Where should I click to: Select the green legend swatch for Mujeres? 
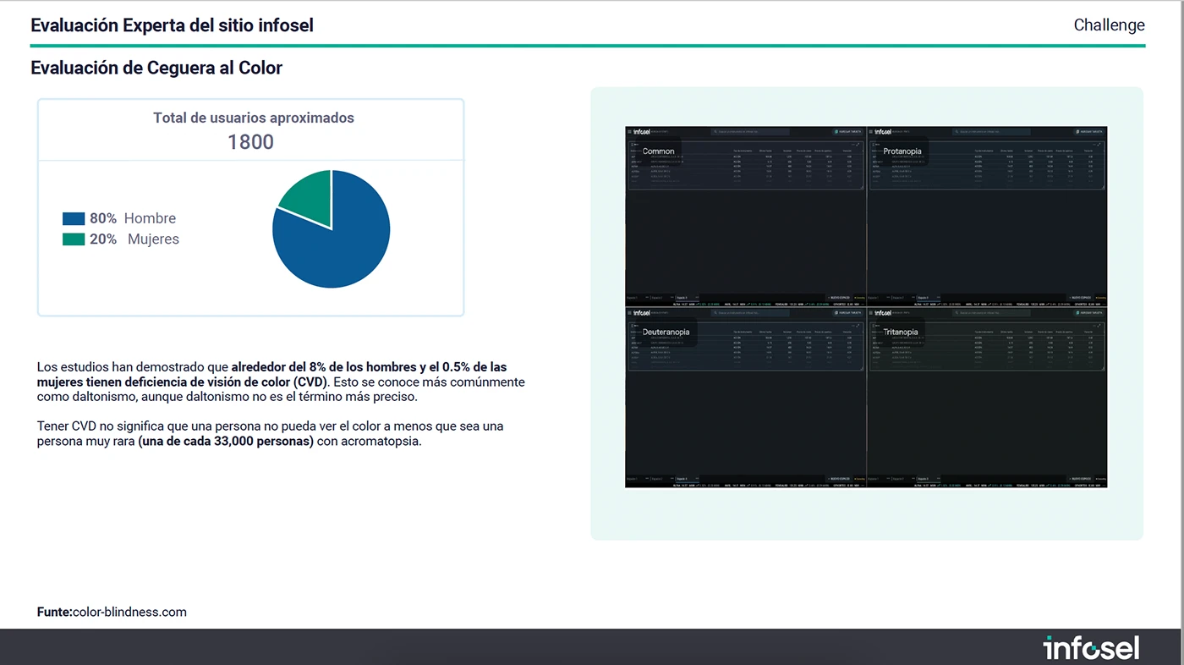tap(74, 239)
